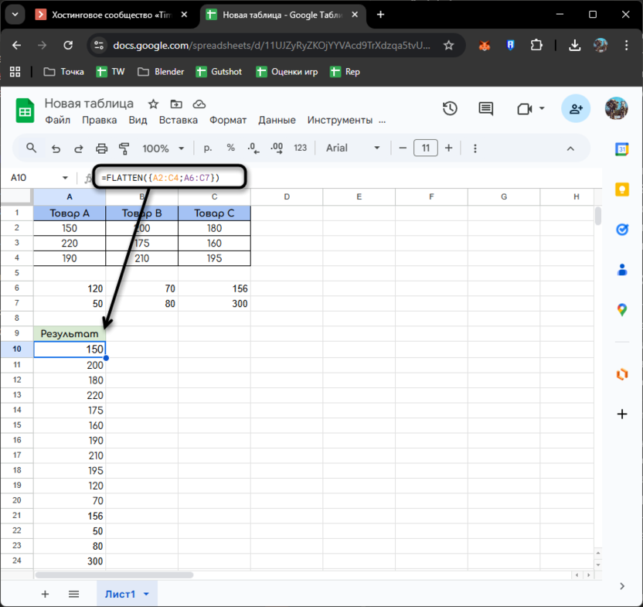Screen dimensions: 643x607
Task: Show all comments
Action: pyautogui.click(x=485, y=109)
